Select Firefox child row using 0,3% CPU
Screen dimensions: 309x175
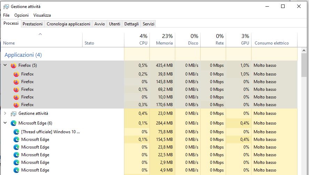point(149,105)
